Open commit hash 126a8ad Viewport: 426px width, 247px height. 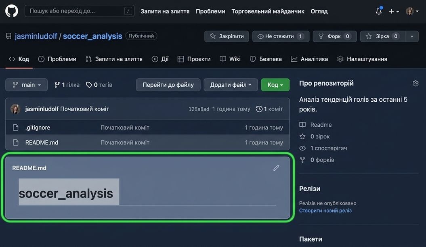point(199,109)
